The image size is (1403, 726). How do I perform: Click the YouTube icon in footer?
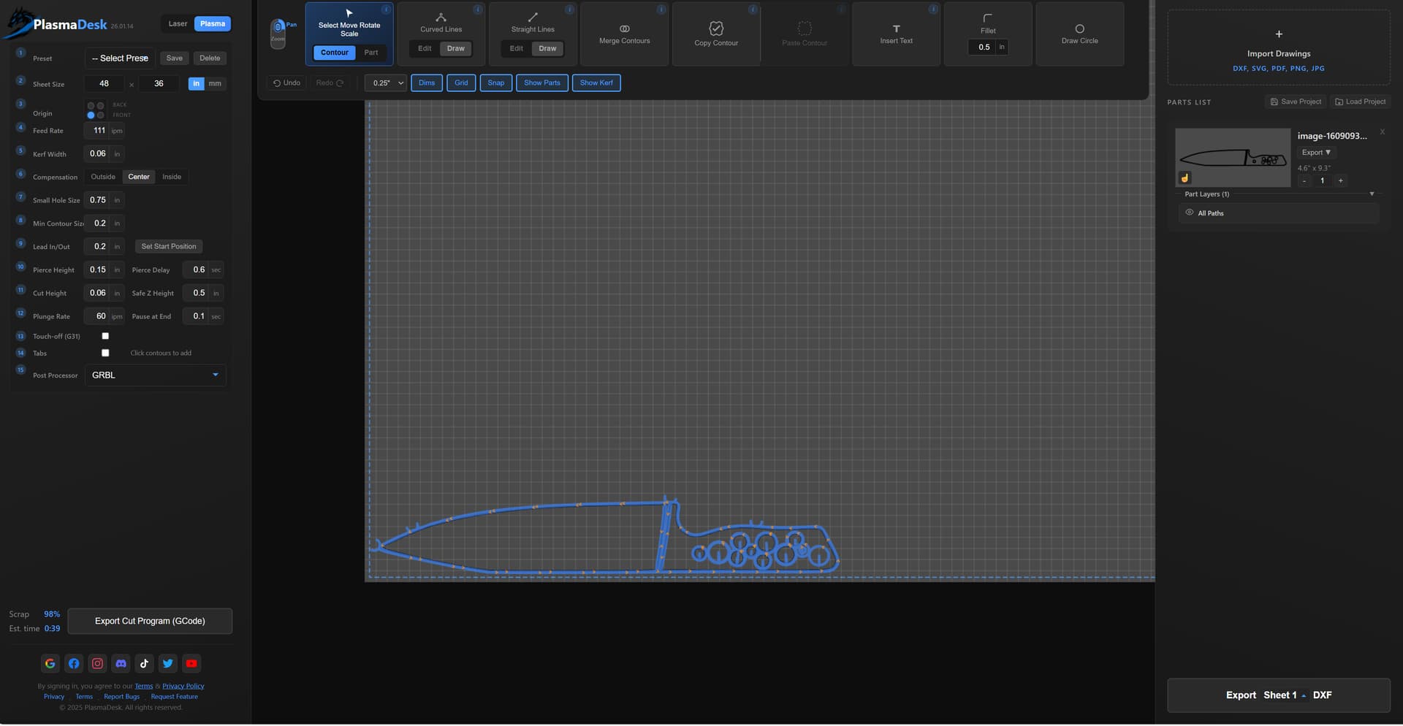[191, 664]
